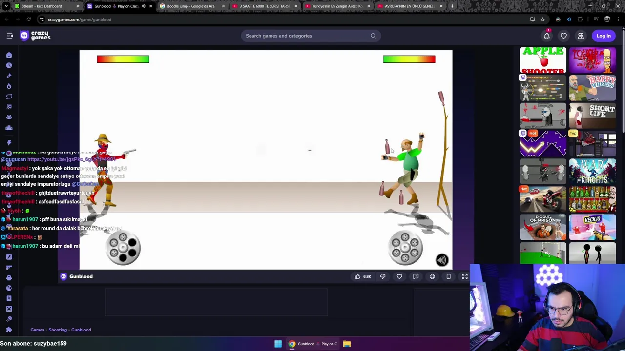Open the archer stickman game thumbnail
The height and width of the screenshot is (351, 625).
[x=543, y=88]
